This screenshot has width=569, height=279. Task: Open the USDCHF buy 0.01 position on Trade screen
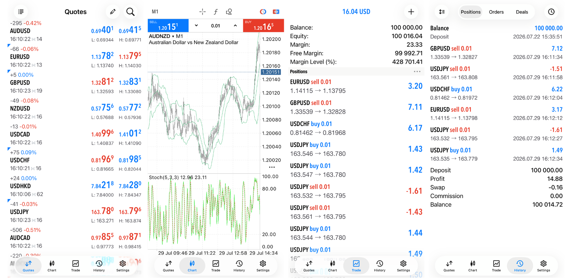tap(356, 128)
